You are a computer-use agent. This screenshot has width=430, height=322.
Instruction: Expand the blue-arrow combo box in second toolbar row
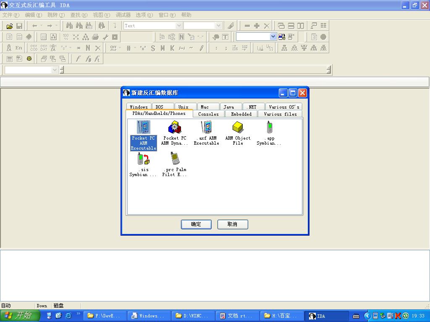coord(273,37)
